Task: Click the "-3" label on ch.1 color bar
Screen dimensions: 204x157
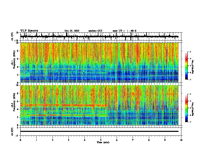Action: (190, 52)
